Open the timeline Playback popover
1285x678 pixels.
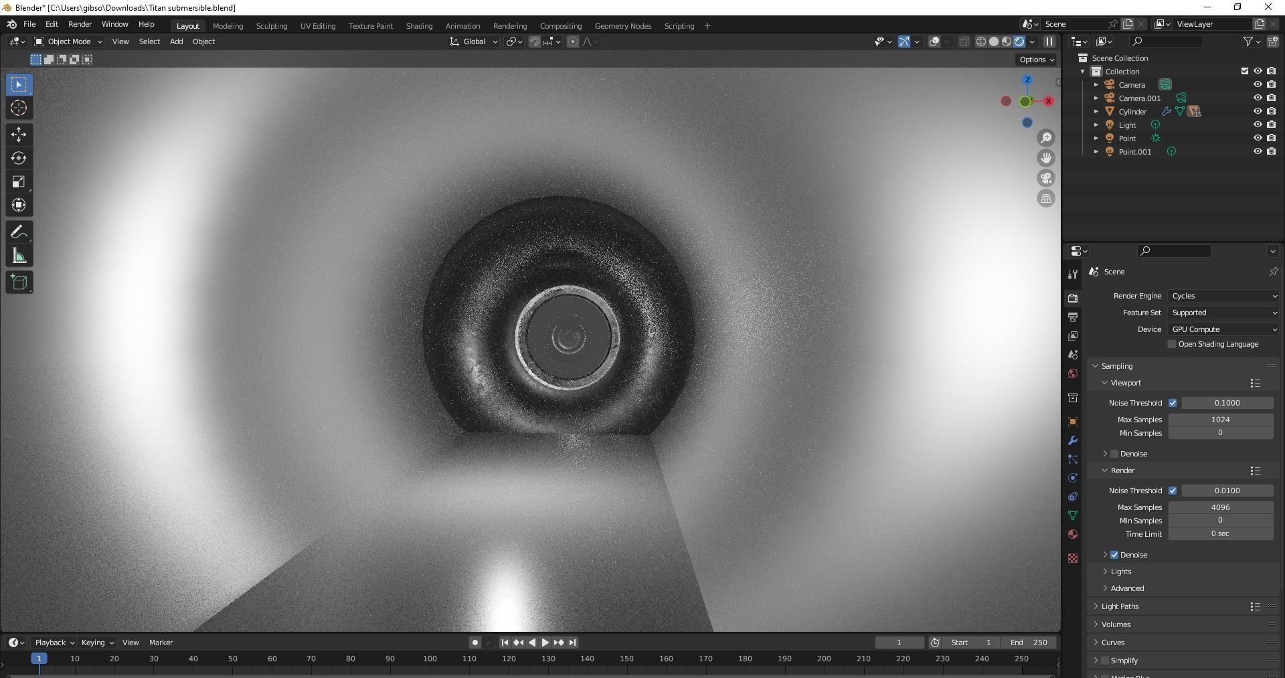tap(54, 643)
